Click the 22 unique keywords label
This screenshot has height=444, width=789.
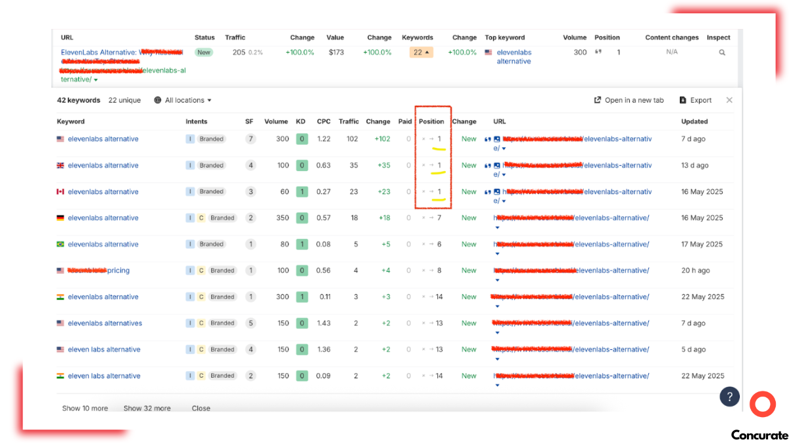[x=124, y=100]
